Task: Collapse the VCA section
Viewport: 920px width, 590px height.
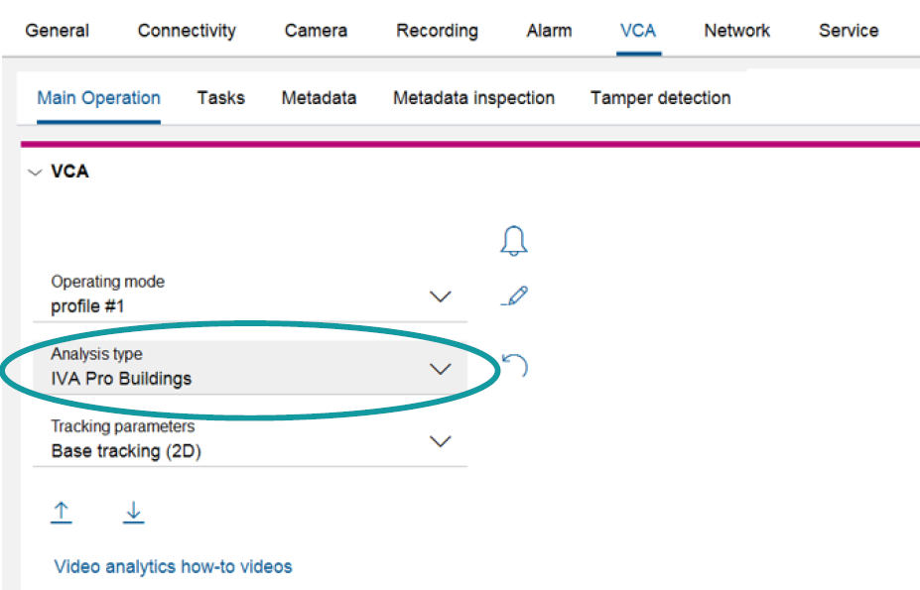Action: point(33,171)
